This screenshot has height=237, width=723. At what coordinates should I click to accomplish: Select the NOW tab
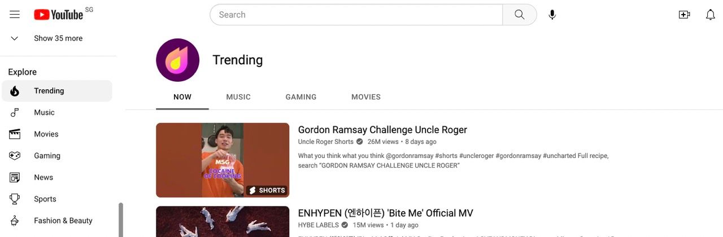pyautogui.click(x=182, y=97)
